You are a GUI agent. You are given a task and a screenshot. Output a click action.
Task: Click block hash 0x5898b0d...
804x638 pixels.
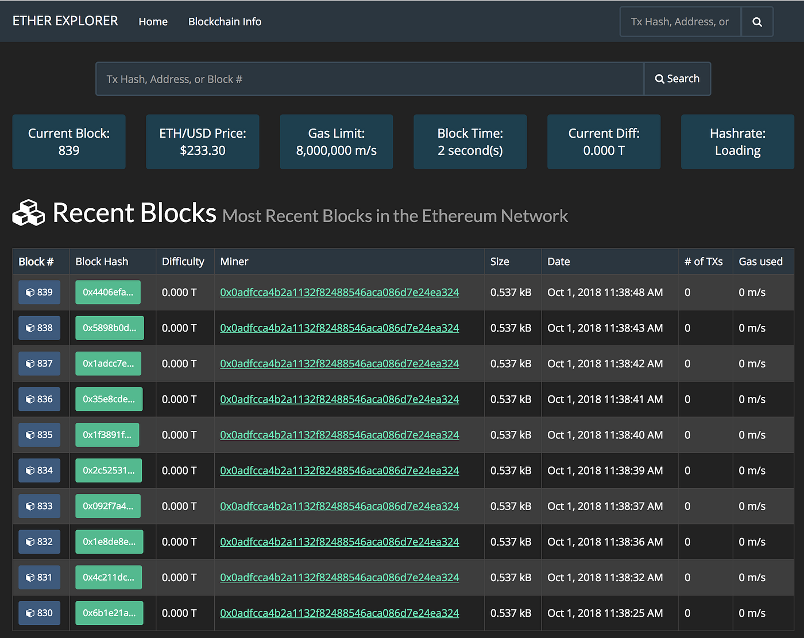tap(110, 328)
